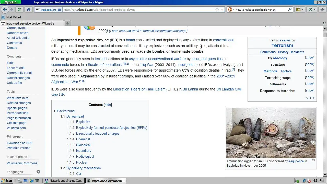
Task: Open citation reference 3
Action: coord(233,70)
